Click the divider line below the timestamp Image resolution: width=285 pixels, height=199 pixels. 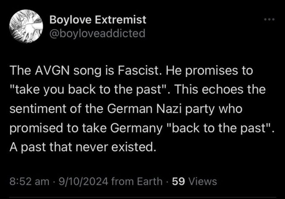[x=142, y=198]
